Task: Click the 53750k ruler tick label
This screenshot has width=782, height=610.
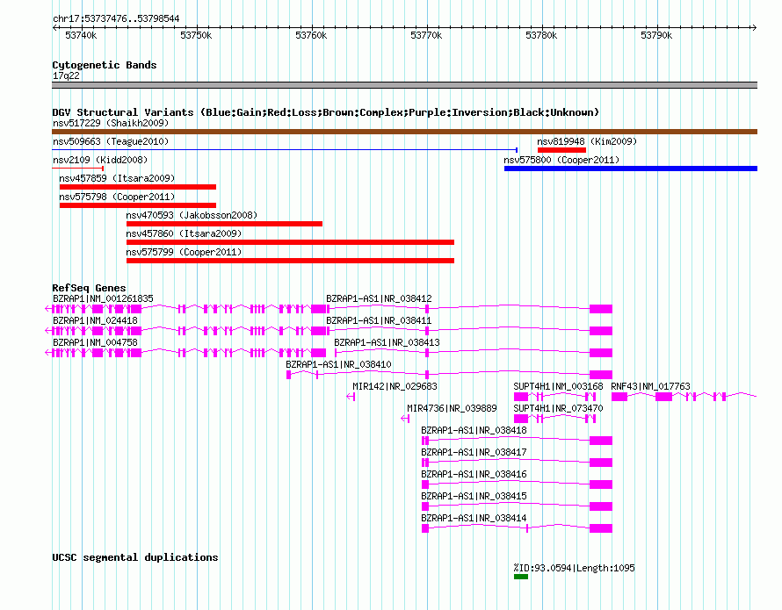Action: pos(196,35)
